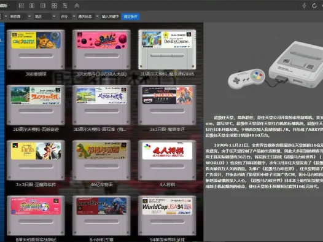Open the 制作商 dropdown
The height and width of the screenshot is (242, 323).
pyautogui.click(x=20, y=16)
